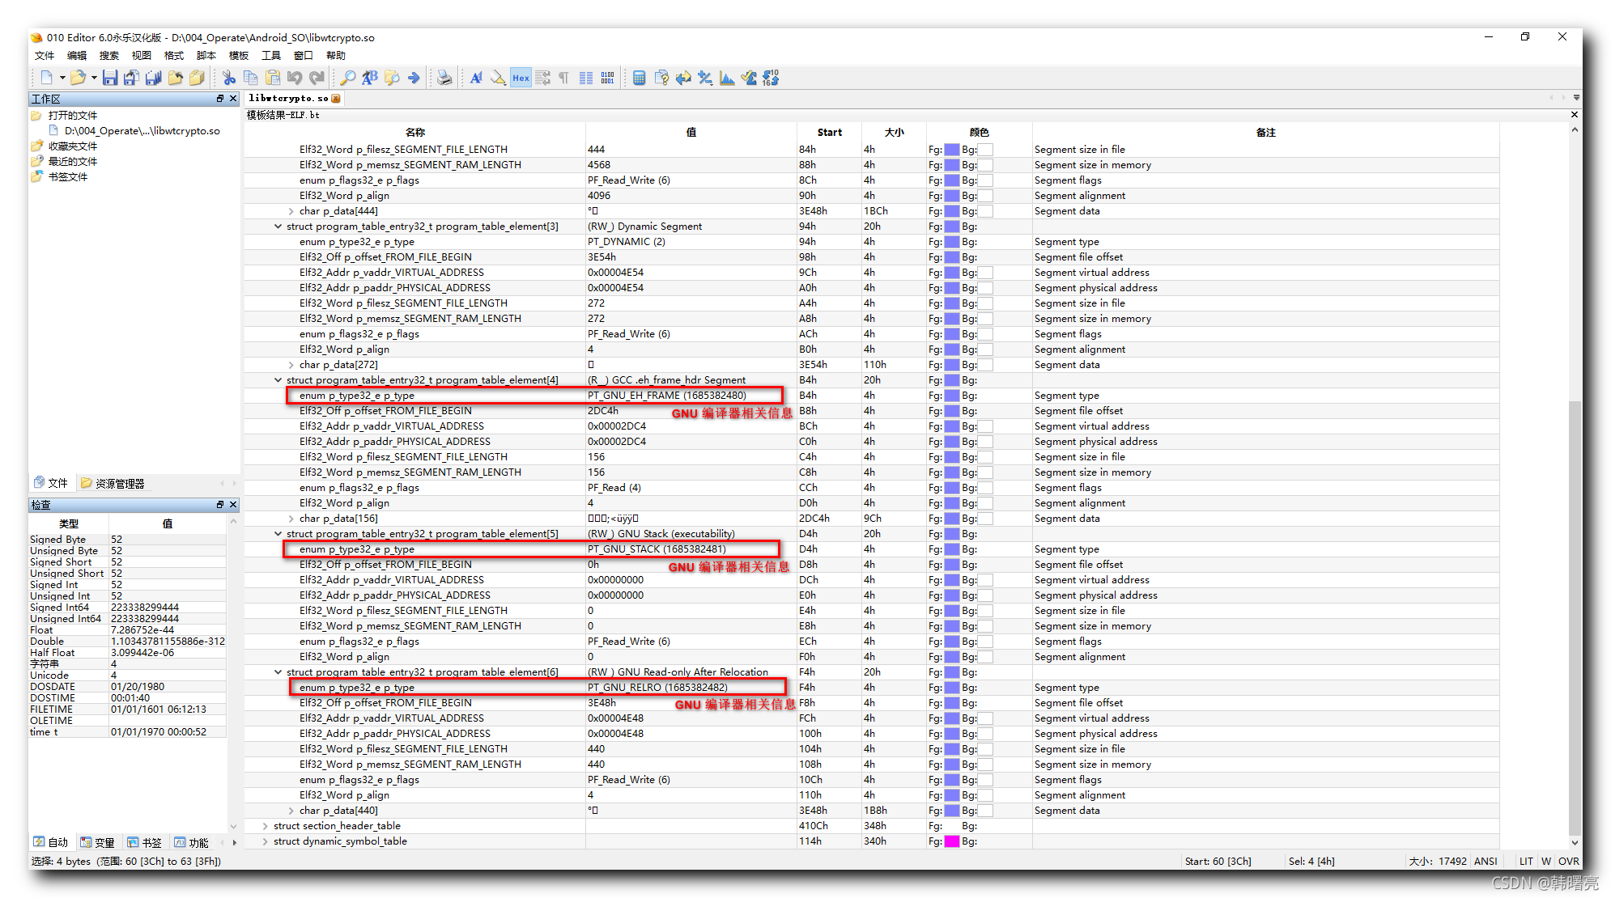The image size is (1611, 898).
Task: Click the Convert toolbar icon
Action: [x=683, y=78]
